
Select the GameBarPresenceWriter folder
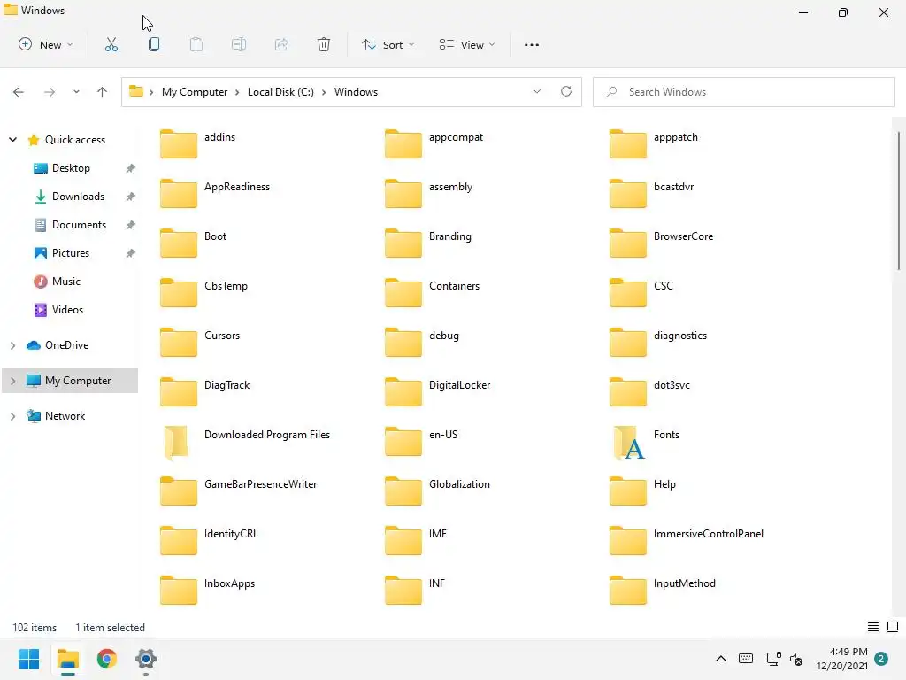click(x=238, y=491)
